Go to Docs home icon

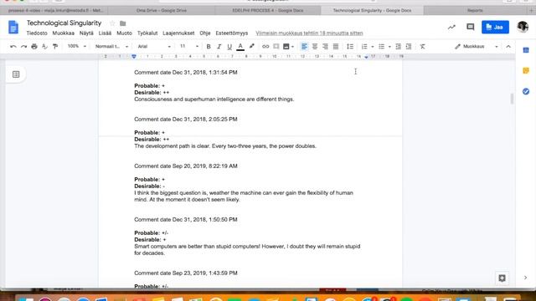coord(13,28)
